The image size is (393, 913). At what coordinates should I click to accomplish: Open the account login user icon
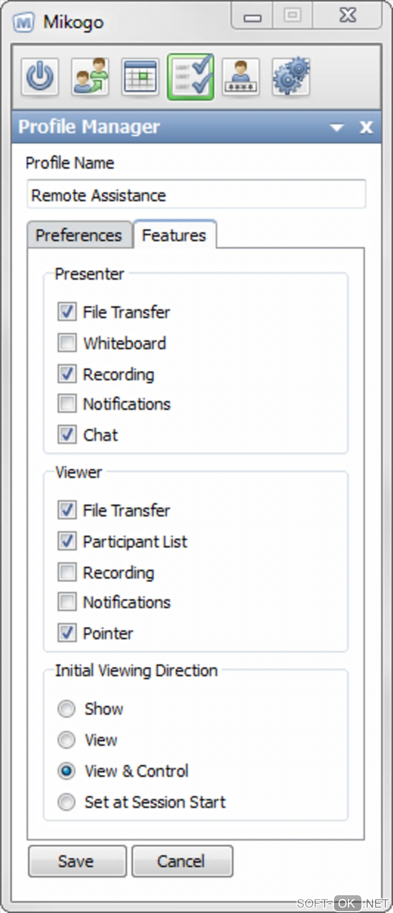pos(240,77)
